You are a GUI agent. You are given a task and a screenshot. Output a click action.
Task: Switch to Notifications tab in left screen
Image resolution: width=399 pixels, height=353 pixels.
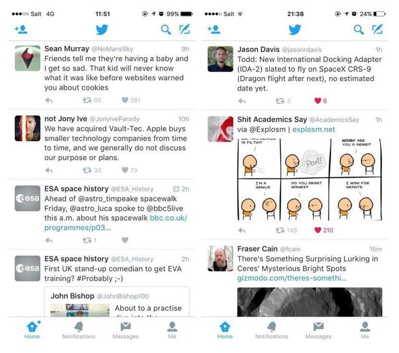pyautogui.click(x=79, y=330)
